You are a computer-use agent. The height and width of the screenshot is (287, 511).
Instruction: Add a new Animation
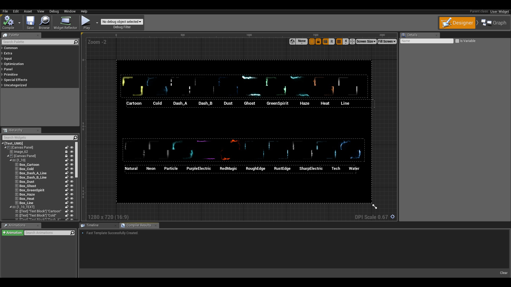point(13,233)
